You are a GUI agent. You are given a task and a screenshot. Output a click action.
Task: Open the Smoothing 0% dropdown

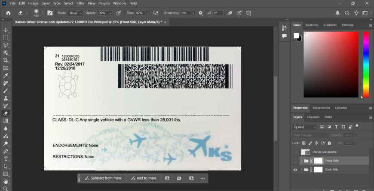[x=193, y=13]
